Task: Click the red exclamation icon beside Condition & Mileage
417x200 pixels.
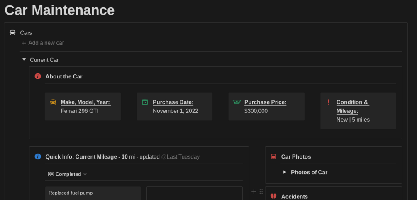Action: [x=329, y=102]
